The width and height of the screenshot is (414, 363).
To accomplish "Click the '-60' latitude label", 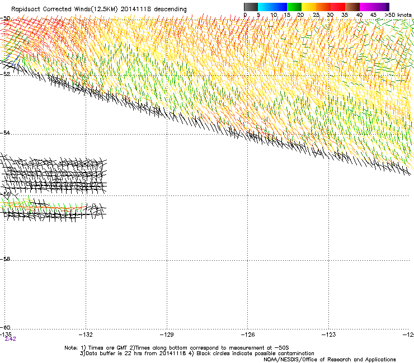I will point(5,327).
